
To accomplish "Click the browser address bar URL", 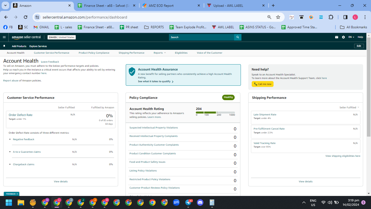I will coord(85,17).
